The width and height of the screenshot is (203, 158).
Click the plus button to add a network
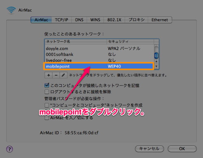pos(49,75)
